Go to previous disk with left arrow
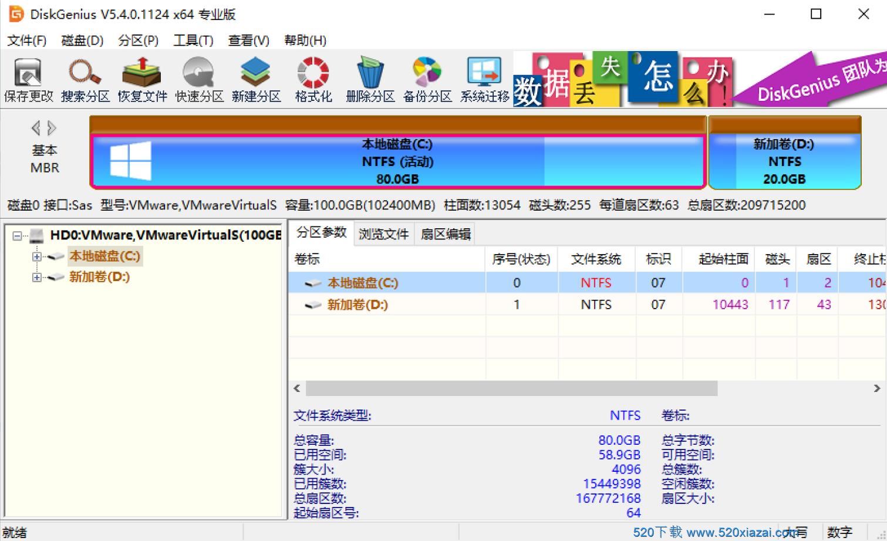The height and width of the screenshot is (541, 887). coord(36,128)
